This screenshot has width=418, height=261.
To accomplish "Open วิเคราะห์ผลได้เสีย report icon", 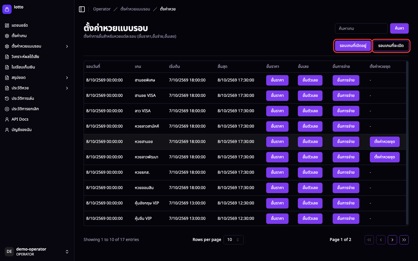I will (x=7, y=57).
